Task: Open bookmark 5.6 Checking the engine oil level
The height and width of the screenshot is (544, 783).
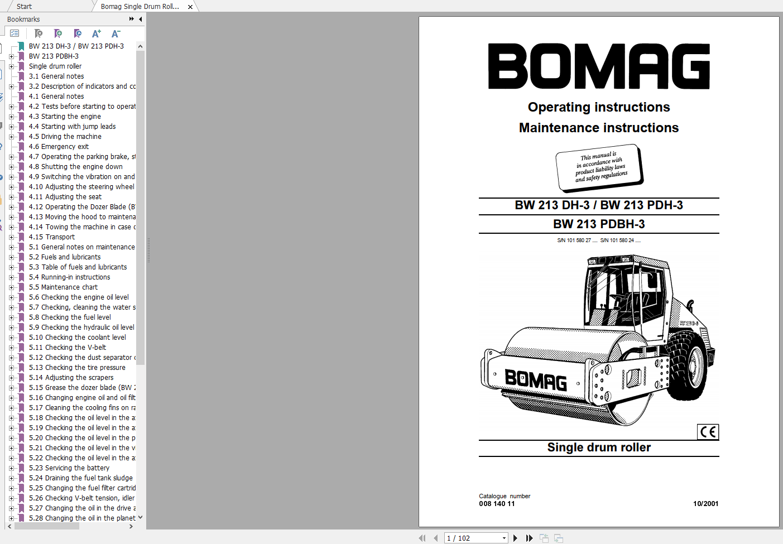Action: (x=79, y=297)
